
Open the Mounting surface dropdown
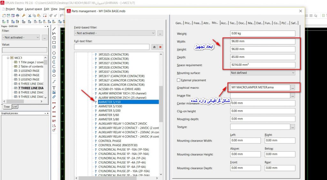262,73
